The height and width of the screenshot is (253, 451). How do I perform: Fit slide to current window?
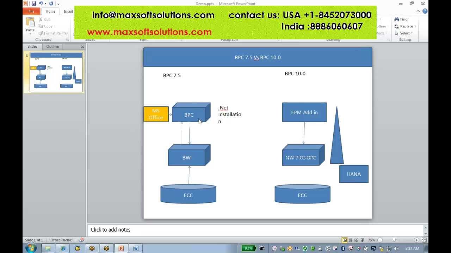coord(424,240)
